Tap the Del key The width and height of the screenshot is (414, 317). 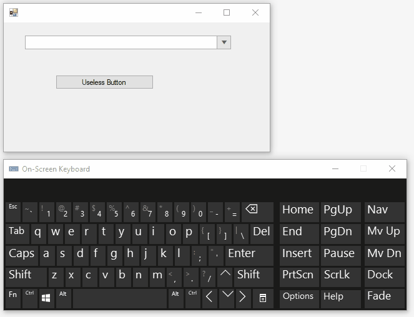pos(262,234)
